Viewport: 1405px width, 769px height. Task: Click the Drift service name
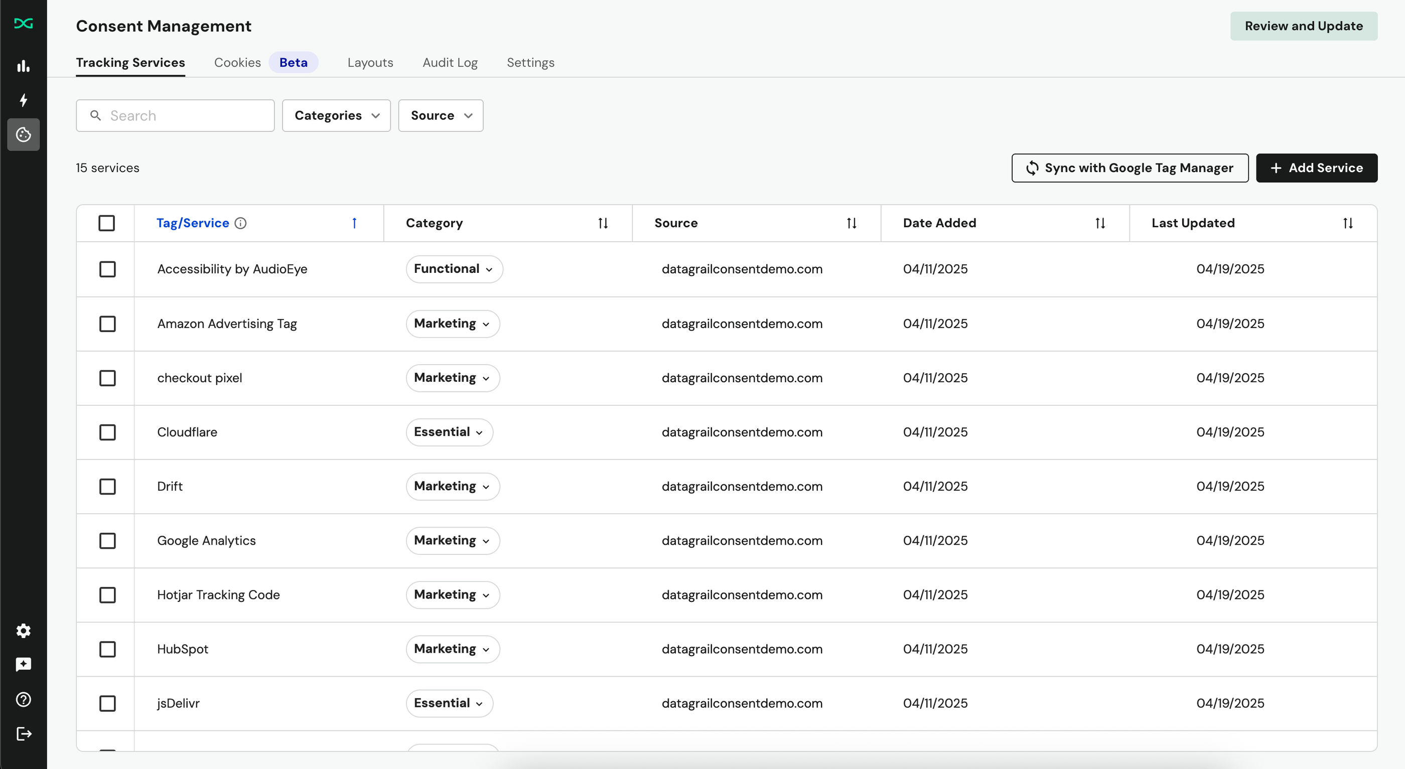point(170,487)
